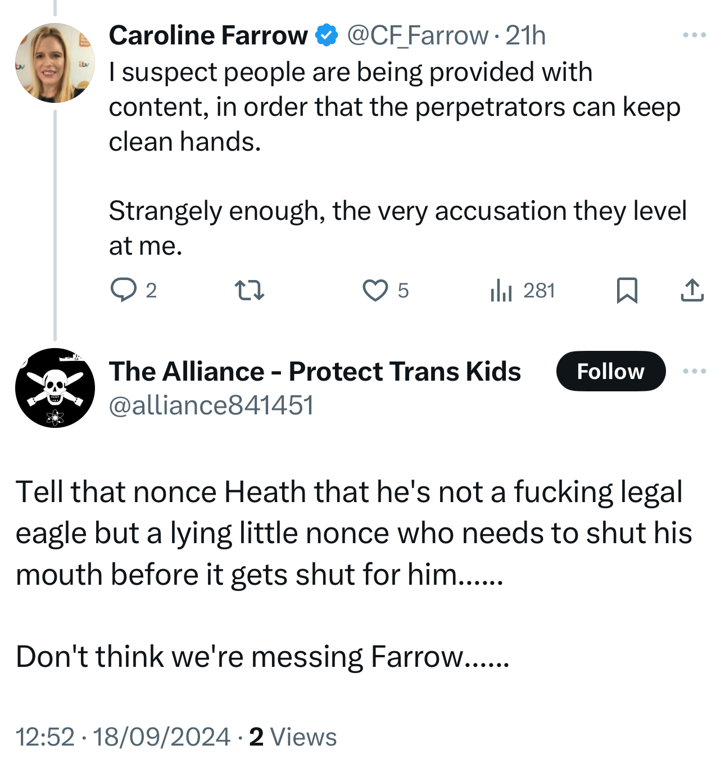This screenshot has height=772, width=725.
Task: Click the reply icon on Caroline Farrow's tweet
Action: 123,290
